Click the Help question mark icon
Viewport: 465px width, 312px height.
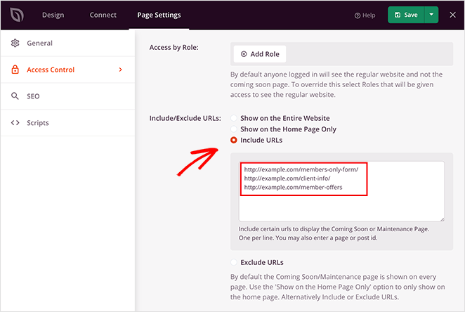click(358, 15)
